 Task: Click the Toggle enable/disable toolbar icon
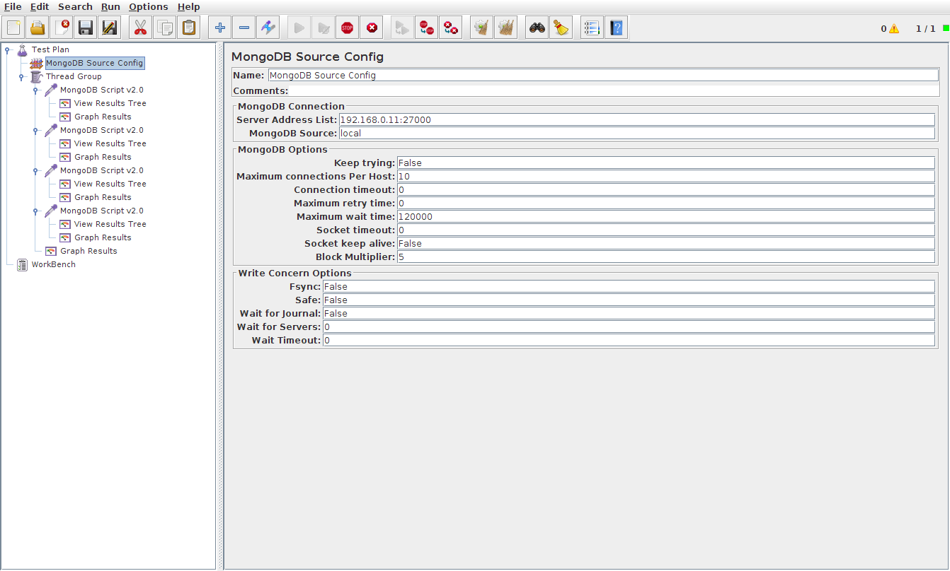click(268, 28)
